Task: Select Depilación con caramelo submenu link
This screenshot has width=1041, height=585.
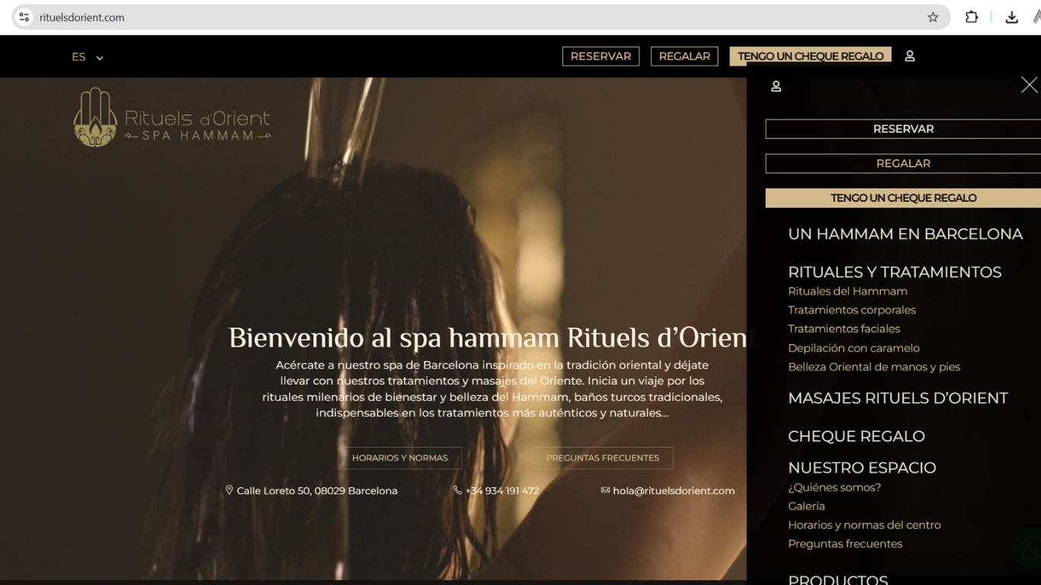Action: (x=854, y=348)
